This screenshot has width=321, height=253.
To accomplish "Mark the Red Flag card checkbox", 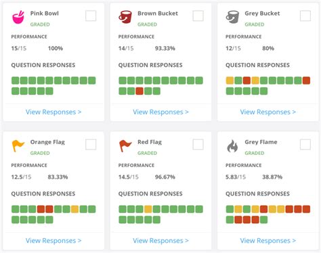I will click(x=198, y=144).
